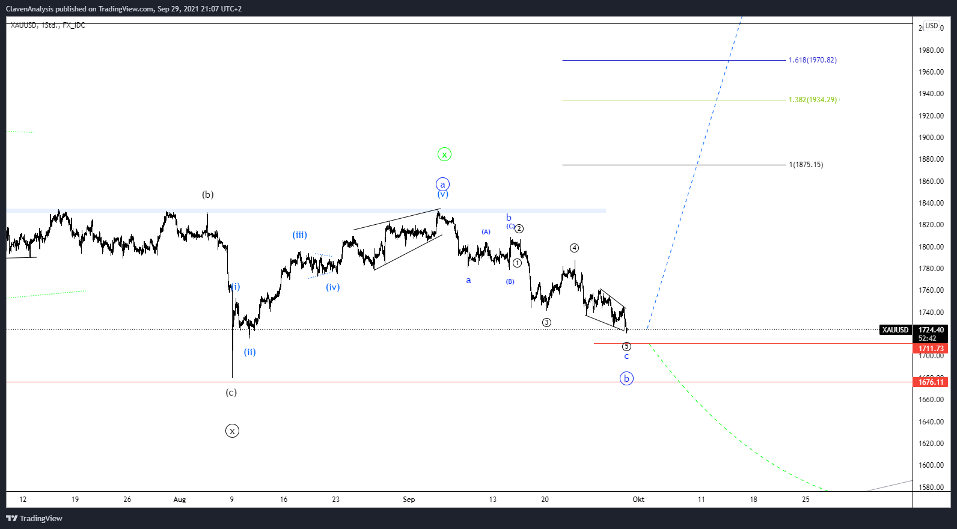Select the circled 4 wave marker
The height and width of the screenshot is (529, 957).
point(574,248)
